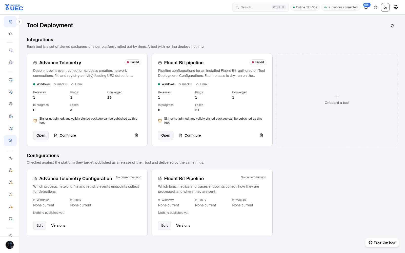Viewport: 405px width, 253px height.
Task: Click the 7 devices connected indicator
Action: [x=341, y=7]
